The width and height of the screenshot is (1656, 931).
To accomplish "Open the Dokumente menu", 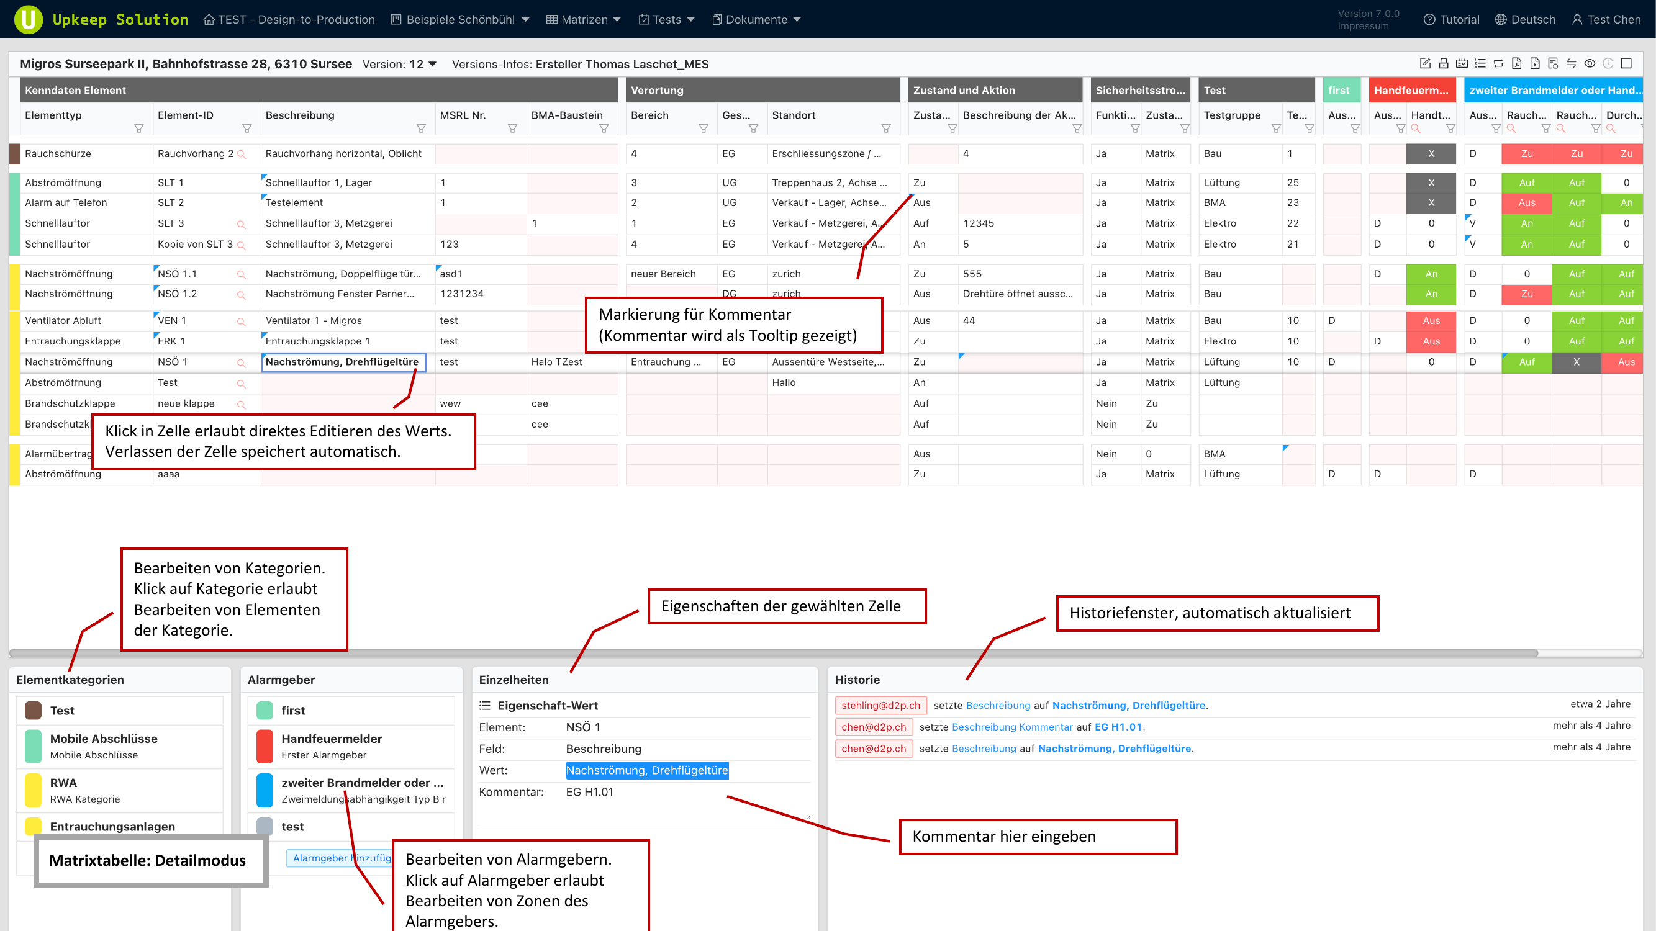I will click(x=756, y=19).
